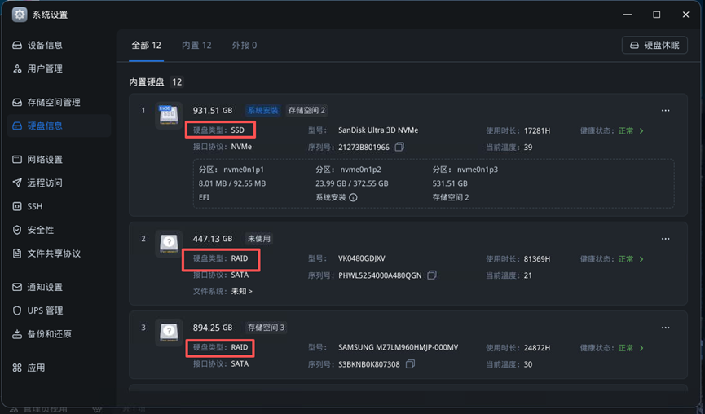Click the 系统安装 tag on disk 1

[x=263, y=111]
